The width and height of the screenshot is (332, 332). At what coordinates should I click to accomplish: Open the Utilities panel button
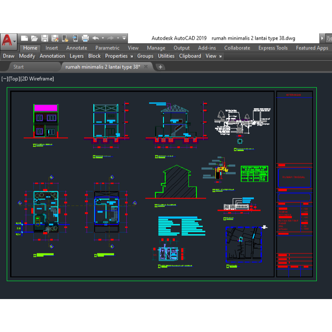[166, 56]
